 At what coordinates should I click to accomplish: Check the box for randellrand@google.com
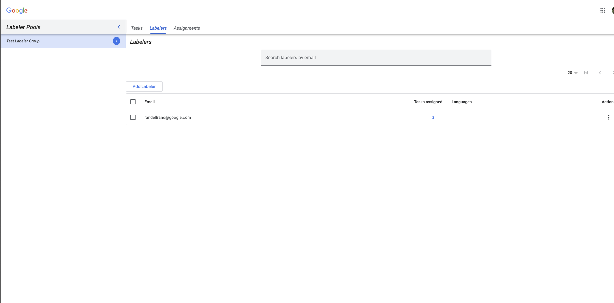[133, 117]
